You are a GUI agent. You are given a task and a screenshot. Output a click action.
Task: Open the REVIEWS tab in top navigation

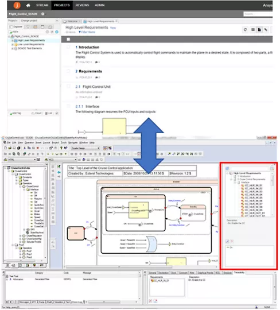pyautogui.click(x=82, y=5)
